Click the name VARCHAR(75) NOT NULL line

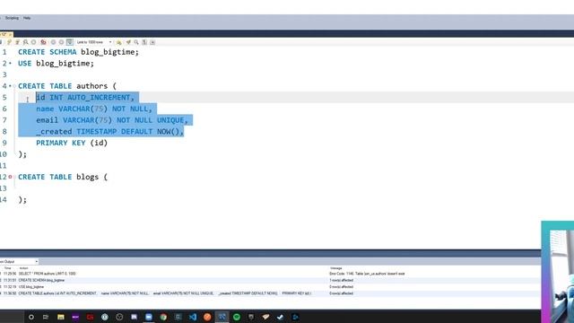pyautogui.click(x=94, y=109)
